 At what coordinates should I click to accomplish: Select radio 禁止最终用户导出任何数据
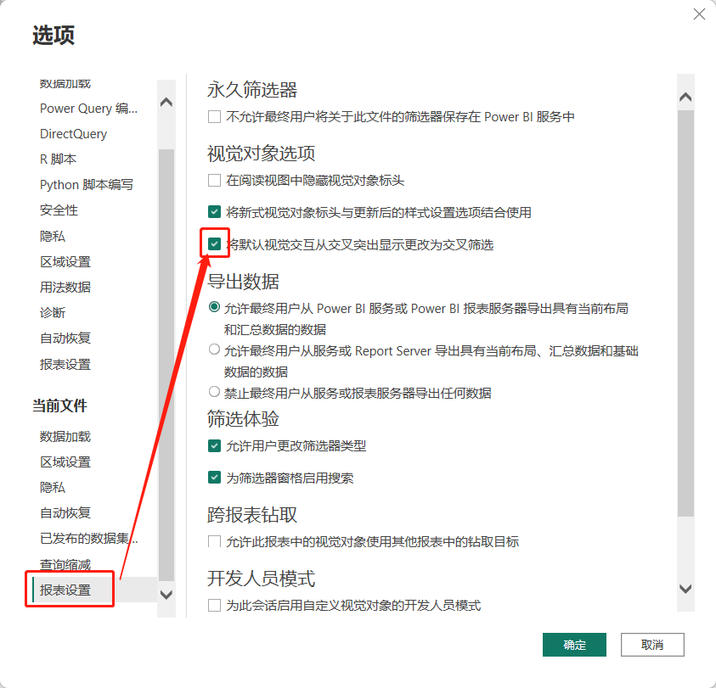coord(214,392)
